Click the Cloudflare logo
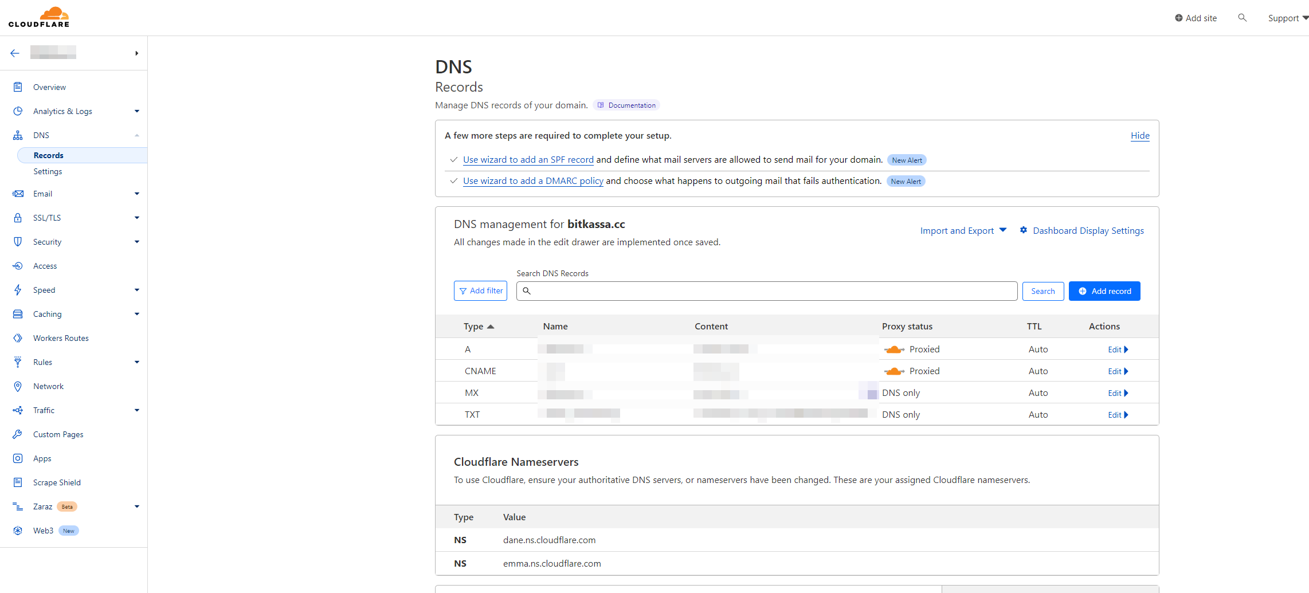1309x593 pixels. (39, 17)
